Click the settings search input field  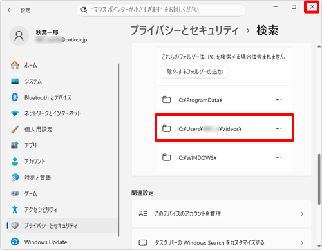click(161, 10)
